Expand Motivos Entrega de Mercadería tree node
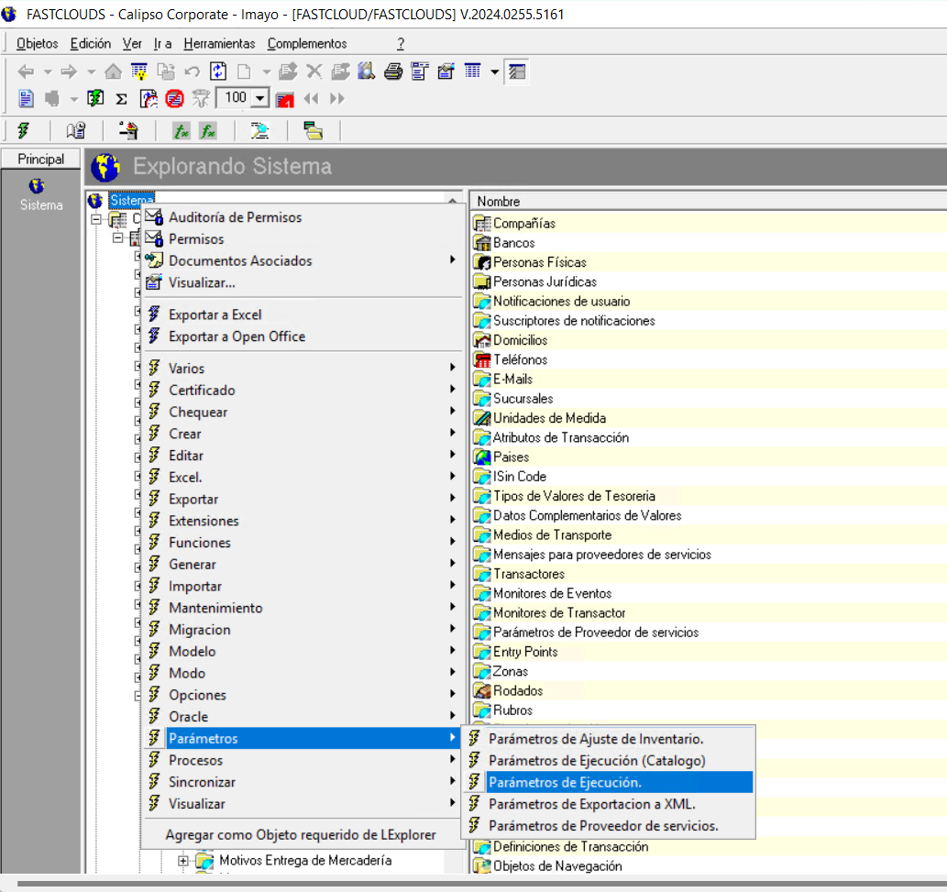 (183, 861)
